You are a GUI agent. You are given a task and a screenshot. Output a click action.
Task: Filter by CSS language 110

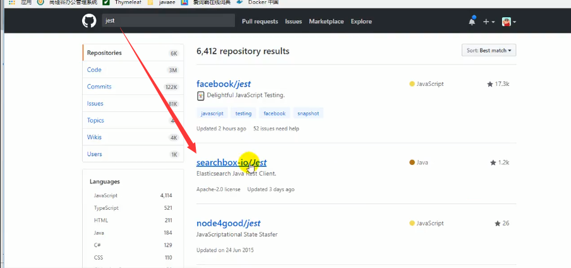click(x=133, y=257)
